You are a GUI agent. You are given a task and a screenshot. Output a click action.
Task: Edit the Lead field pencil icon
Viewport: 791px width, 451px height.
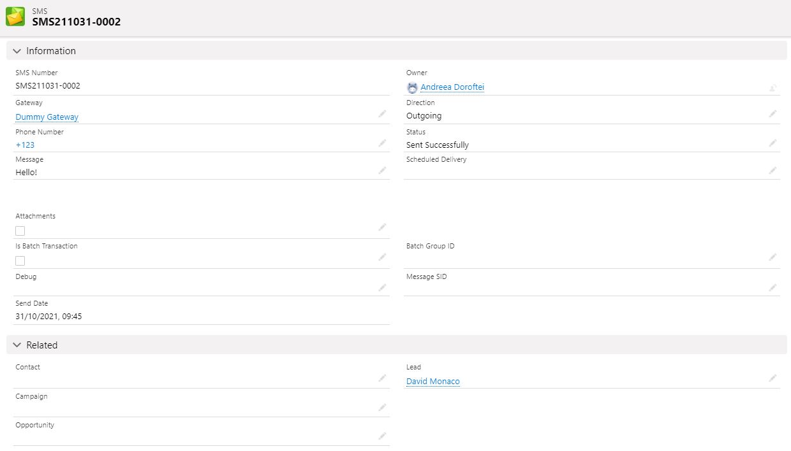pyautogui.click(x=773, y=378)
